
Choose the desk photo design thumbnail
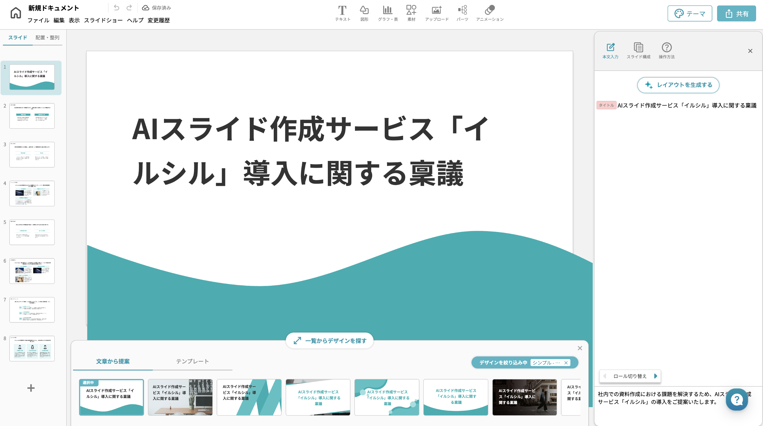[x=180, y=397]
